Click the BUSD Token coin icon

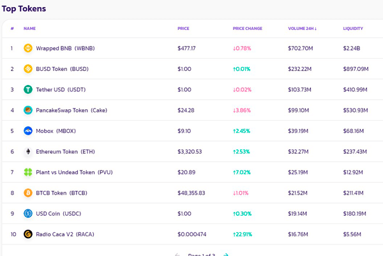pyautogui.click(x=28, y=69)
